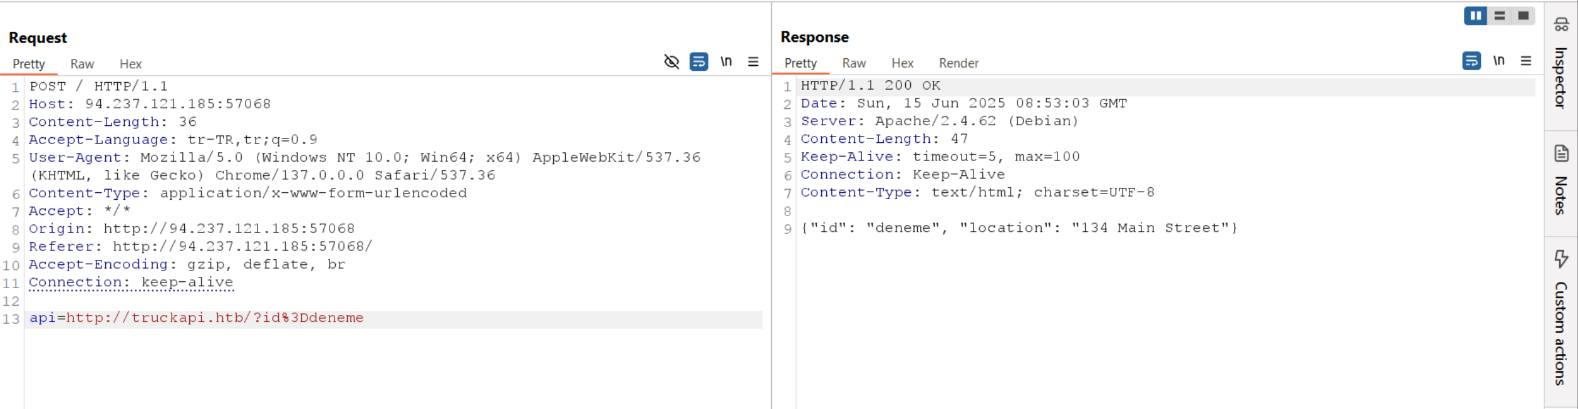
Task: Open Response panel hamburger options menu
Action: pyautogui.click(x=1526, y=61)
